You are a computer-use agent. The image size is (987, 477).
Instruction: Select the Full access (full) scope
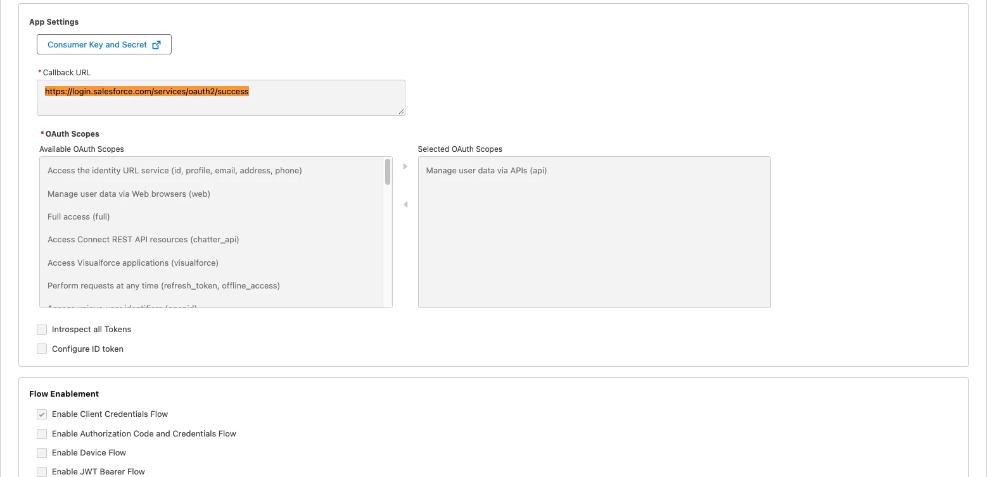click(x=79, y=216)
